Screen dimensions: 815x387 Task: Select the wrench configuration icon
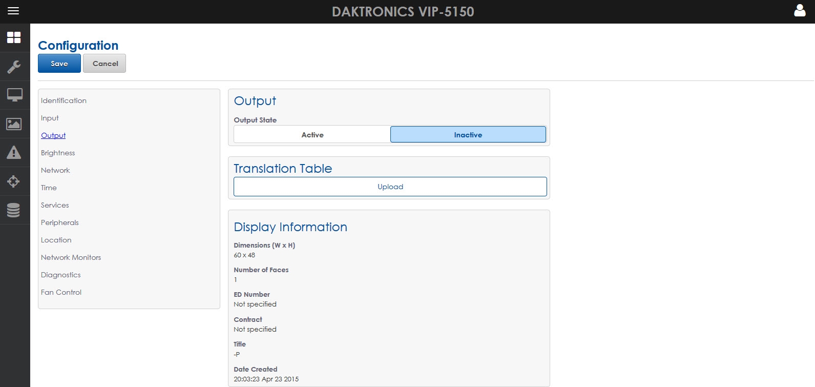point(14,67)
